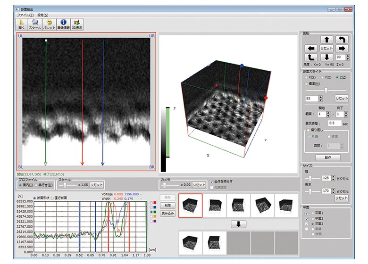Click the 開く (Open) toolbar icon
Viewport: 368px width, 264px height.
tap(22, 24)
